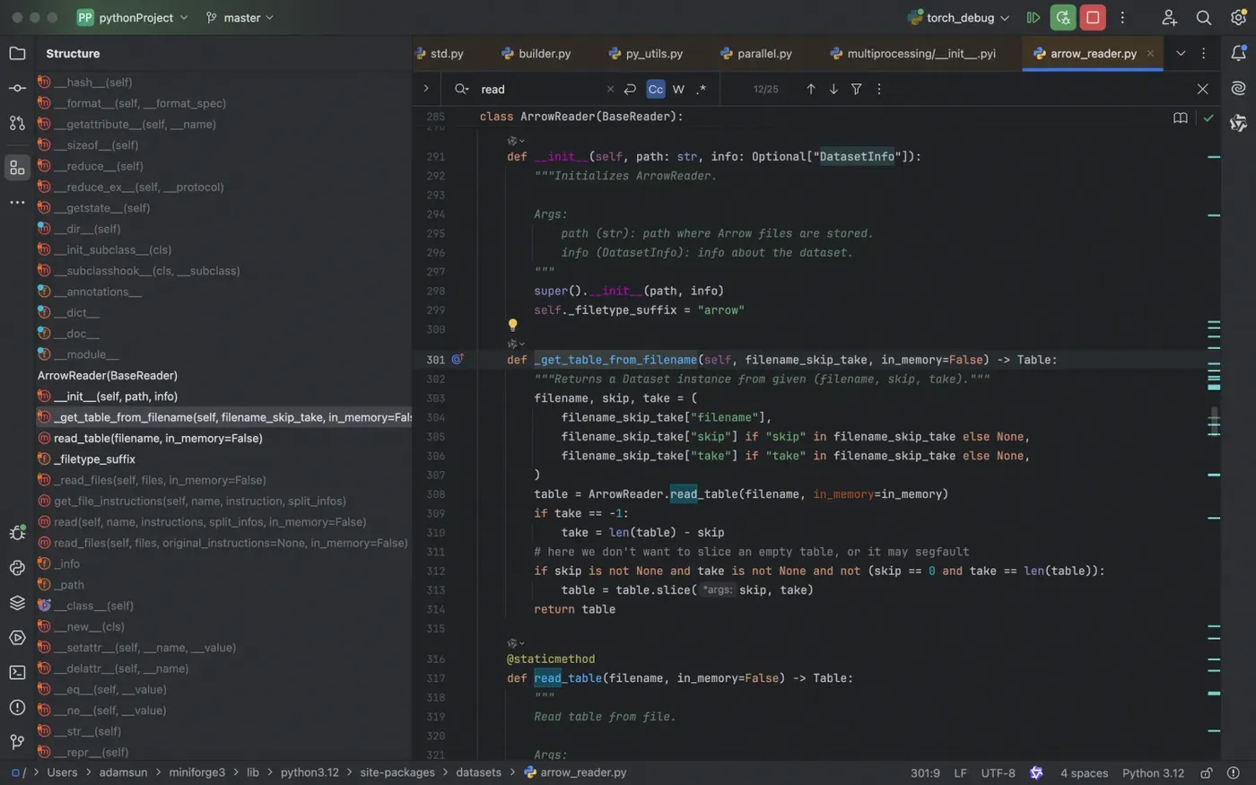Screen dimensions: 1256x785
Task: Open the Code With Me add-user icon
Action: tap(1169, 17)
